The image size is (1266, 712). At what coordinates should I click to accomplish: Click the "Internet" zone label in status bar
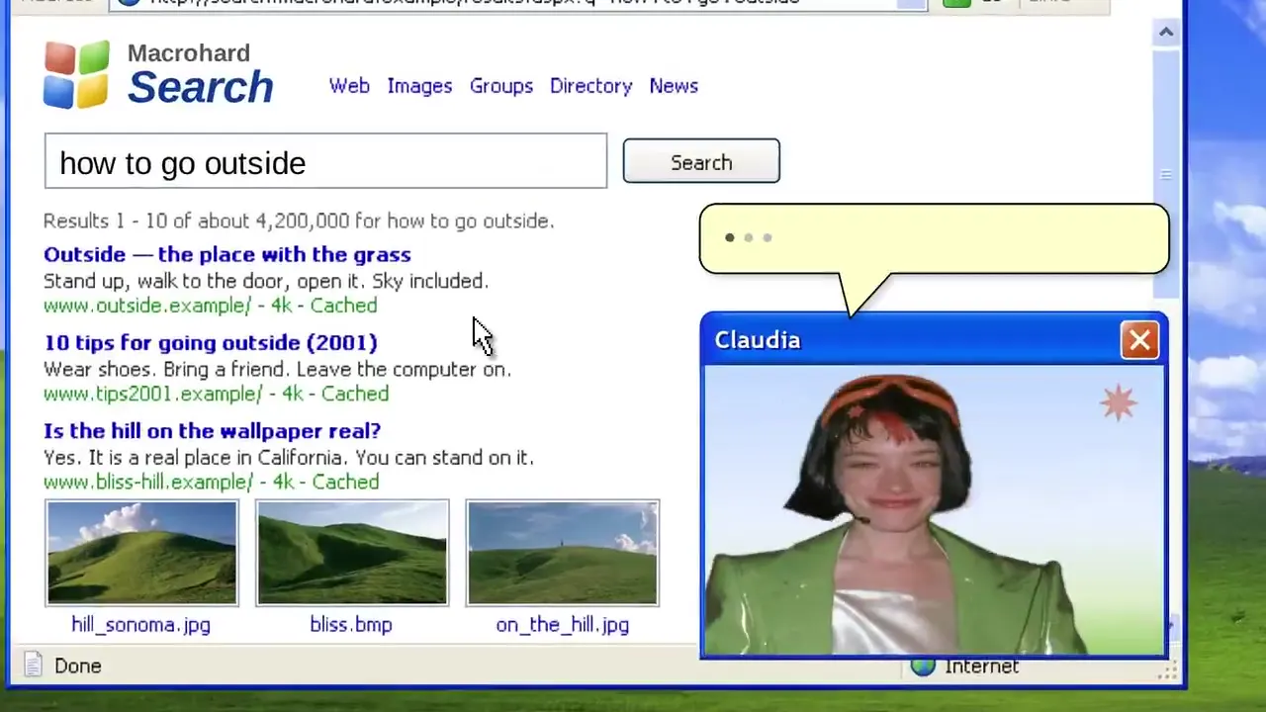tap(981, 666)
